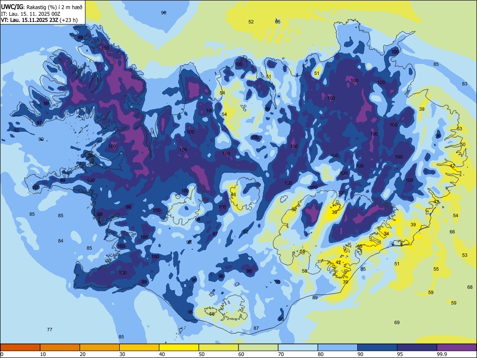
Task: Choose the dark navy 95–99.9 legend swatch
Action: tap(417, 347)
